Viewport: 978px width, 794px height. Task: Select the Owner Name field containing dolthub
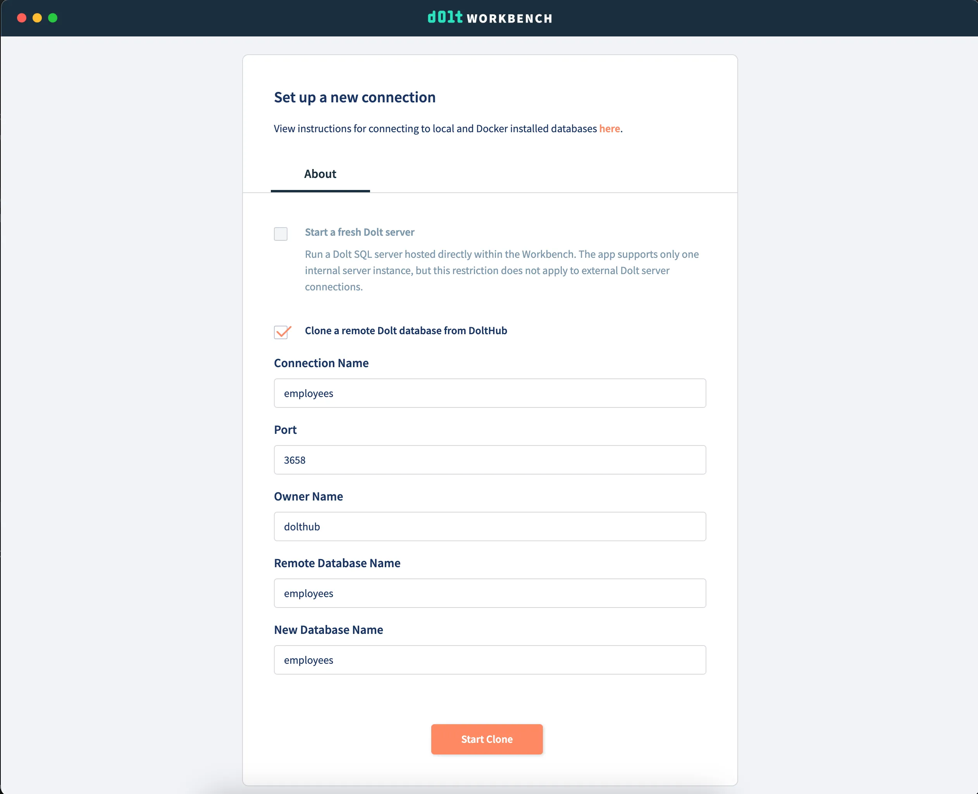(x=489, y=526)
